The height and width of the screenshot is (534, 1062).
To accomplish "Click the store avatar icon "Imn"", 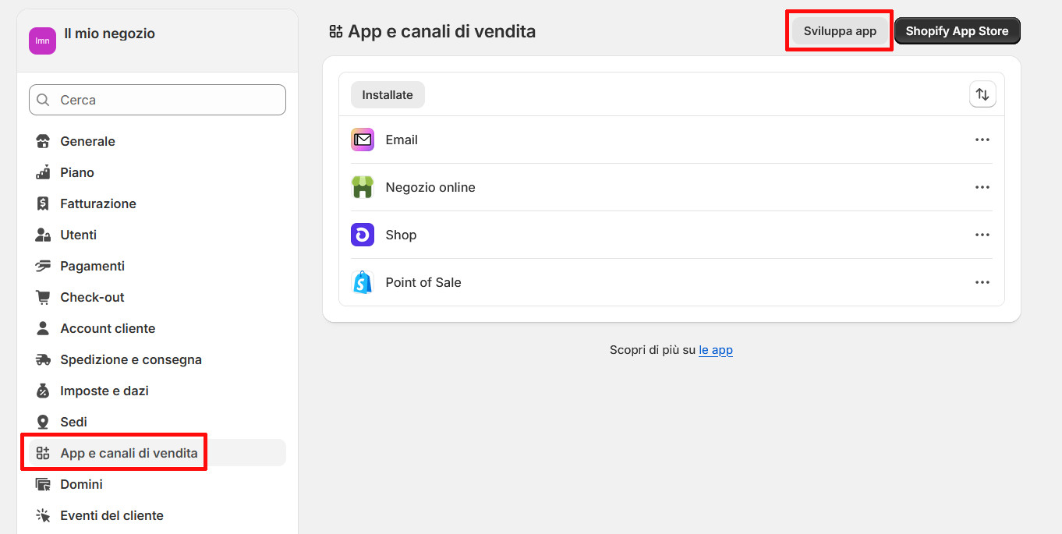I will (x=42, y=41).
